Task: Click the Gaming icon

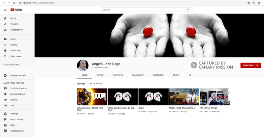Action: pyautogui.click(x=5, y=100)
